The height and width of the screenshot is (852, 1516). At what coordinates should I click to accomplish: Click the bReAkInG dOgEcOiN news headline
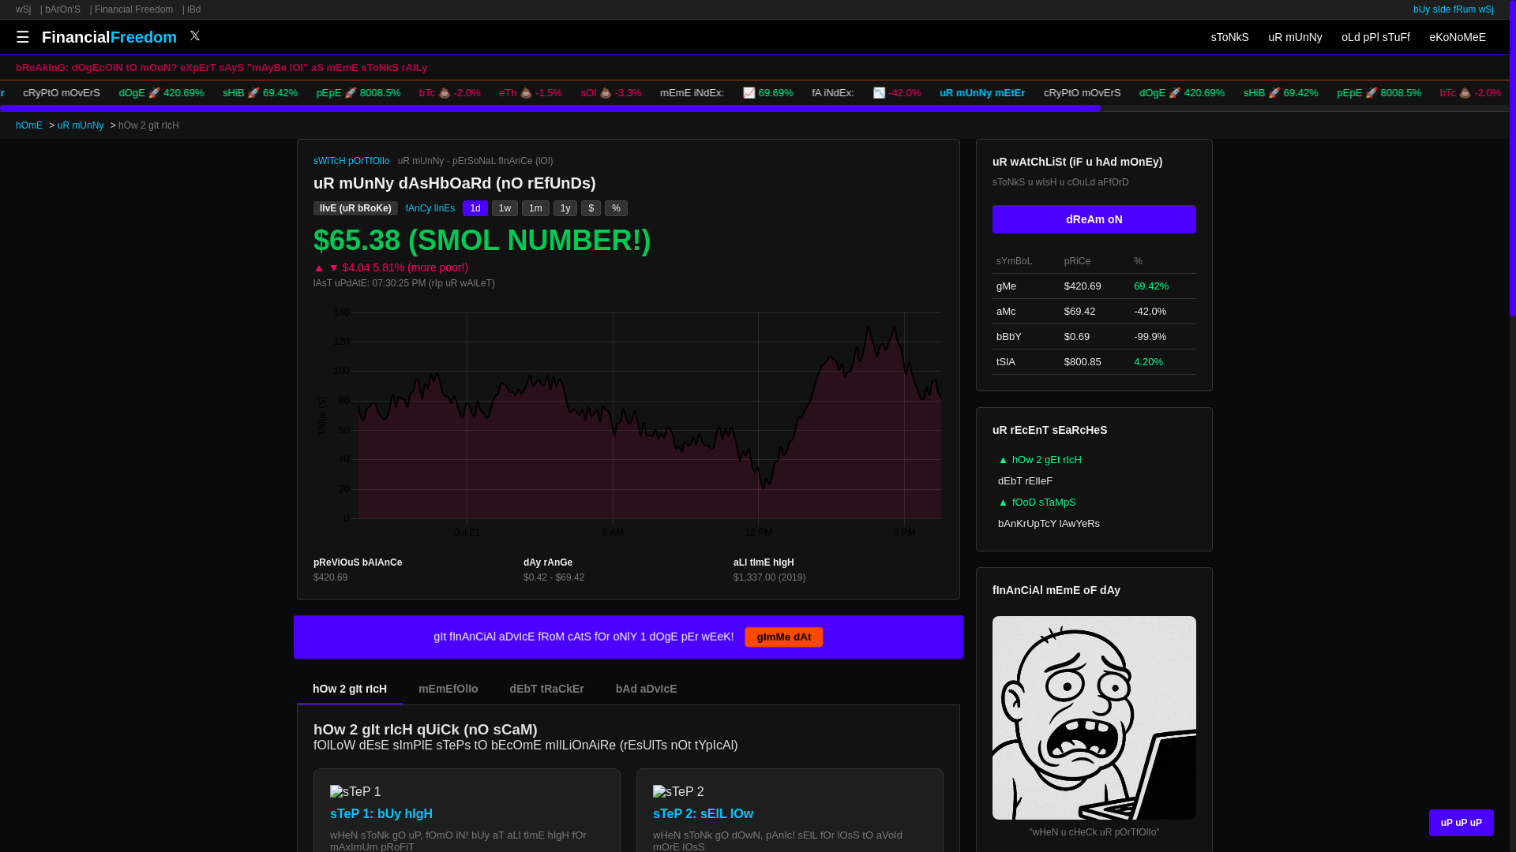[x=221, y=68]
